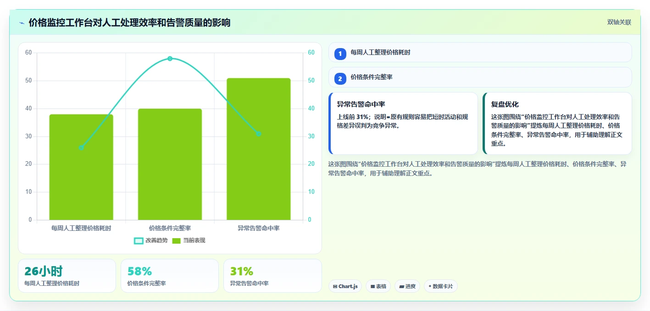Click the 进度 tag
This screenshot has width=650, height=311.
click(x=407, y=286)
